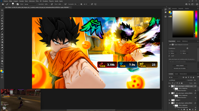Add a layer mask
199x111 pixels.
click(x=184, y=110)
